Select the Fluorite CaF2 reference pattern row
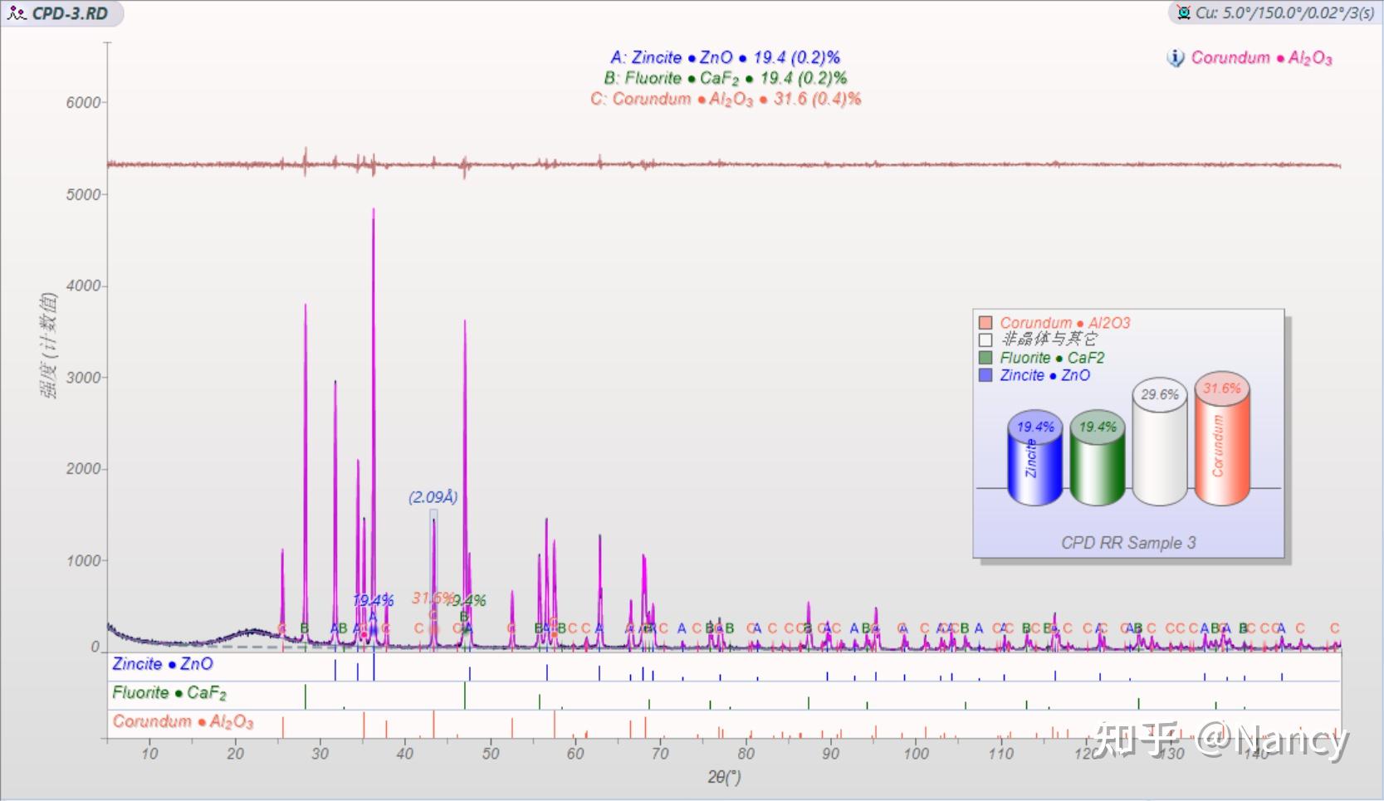1384x801 pixels. pyautogui.click(x=724, y=695)
